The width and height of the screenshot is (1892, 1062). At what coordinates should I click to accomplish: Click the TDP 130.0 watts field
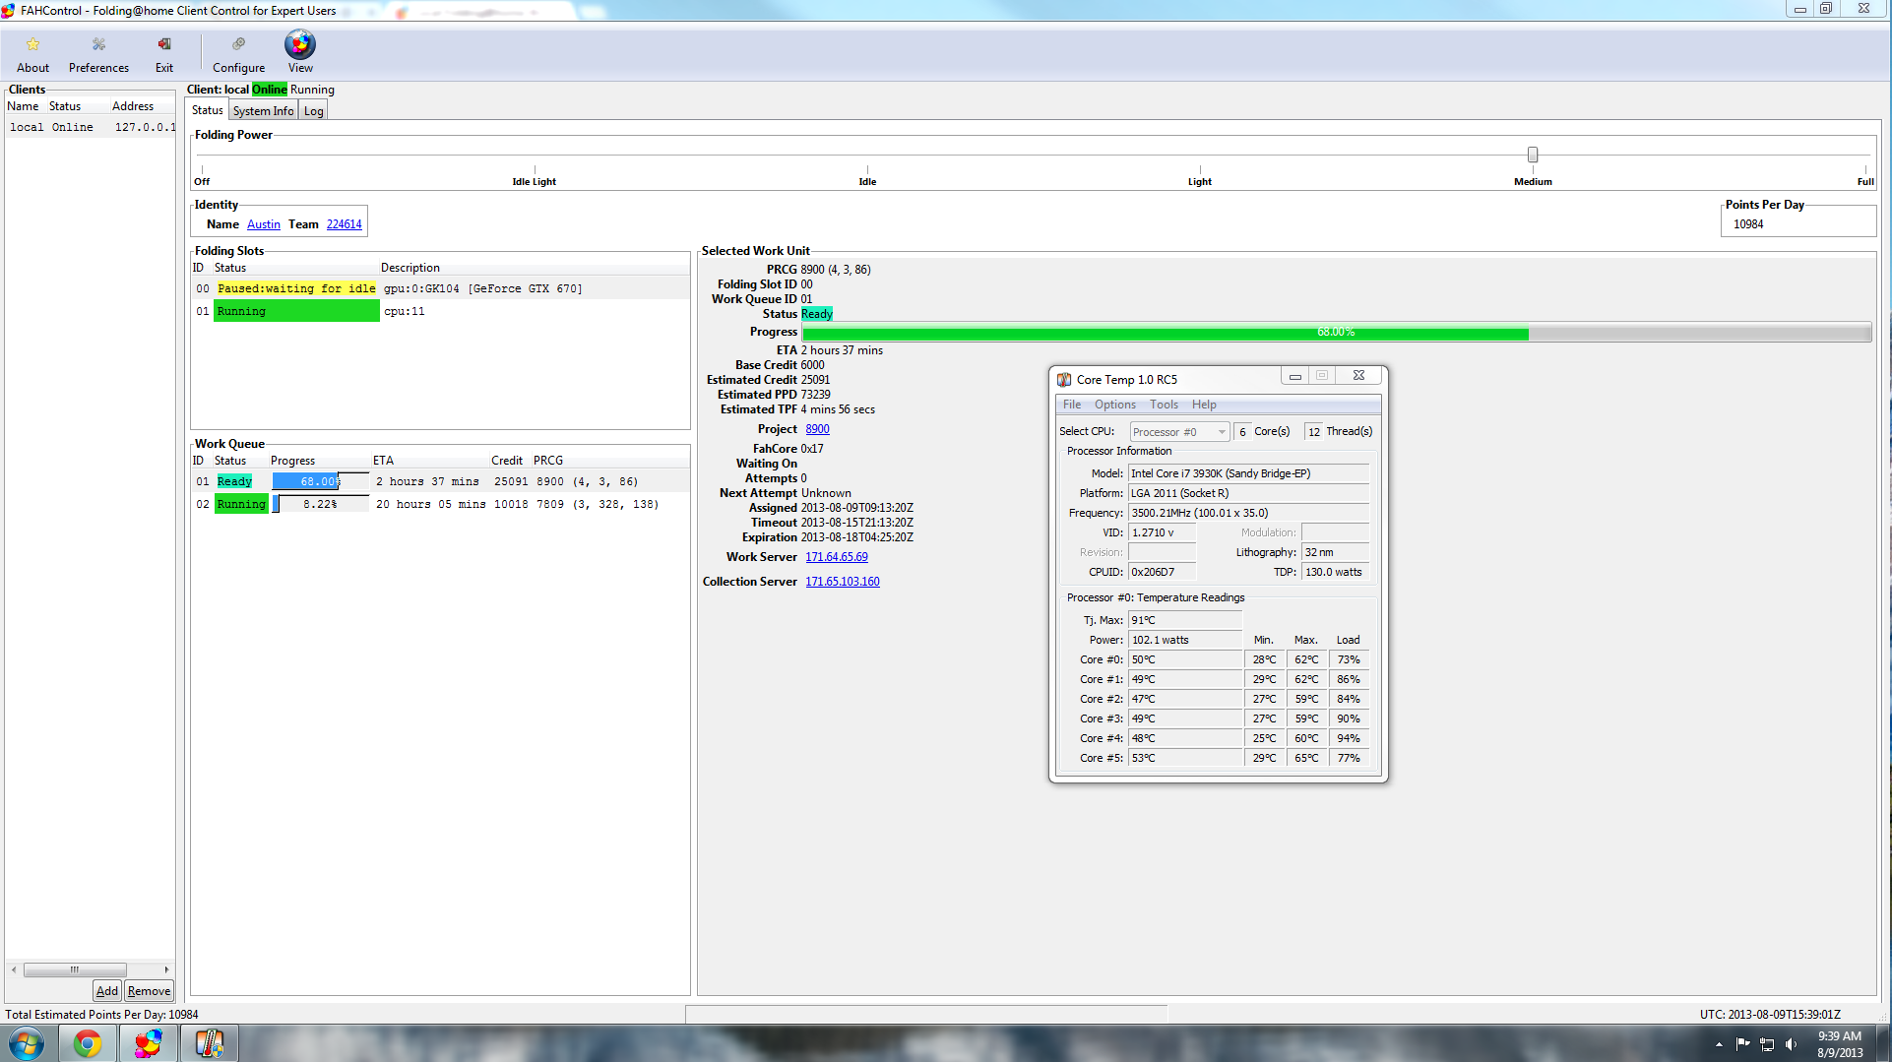tap(1335, 572)
